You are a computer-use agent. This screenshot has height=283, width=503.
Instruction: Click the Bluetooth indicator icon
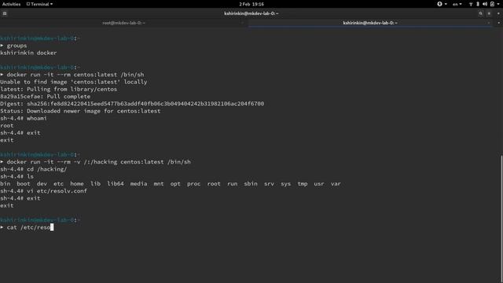[x=478, y=4]
